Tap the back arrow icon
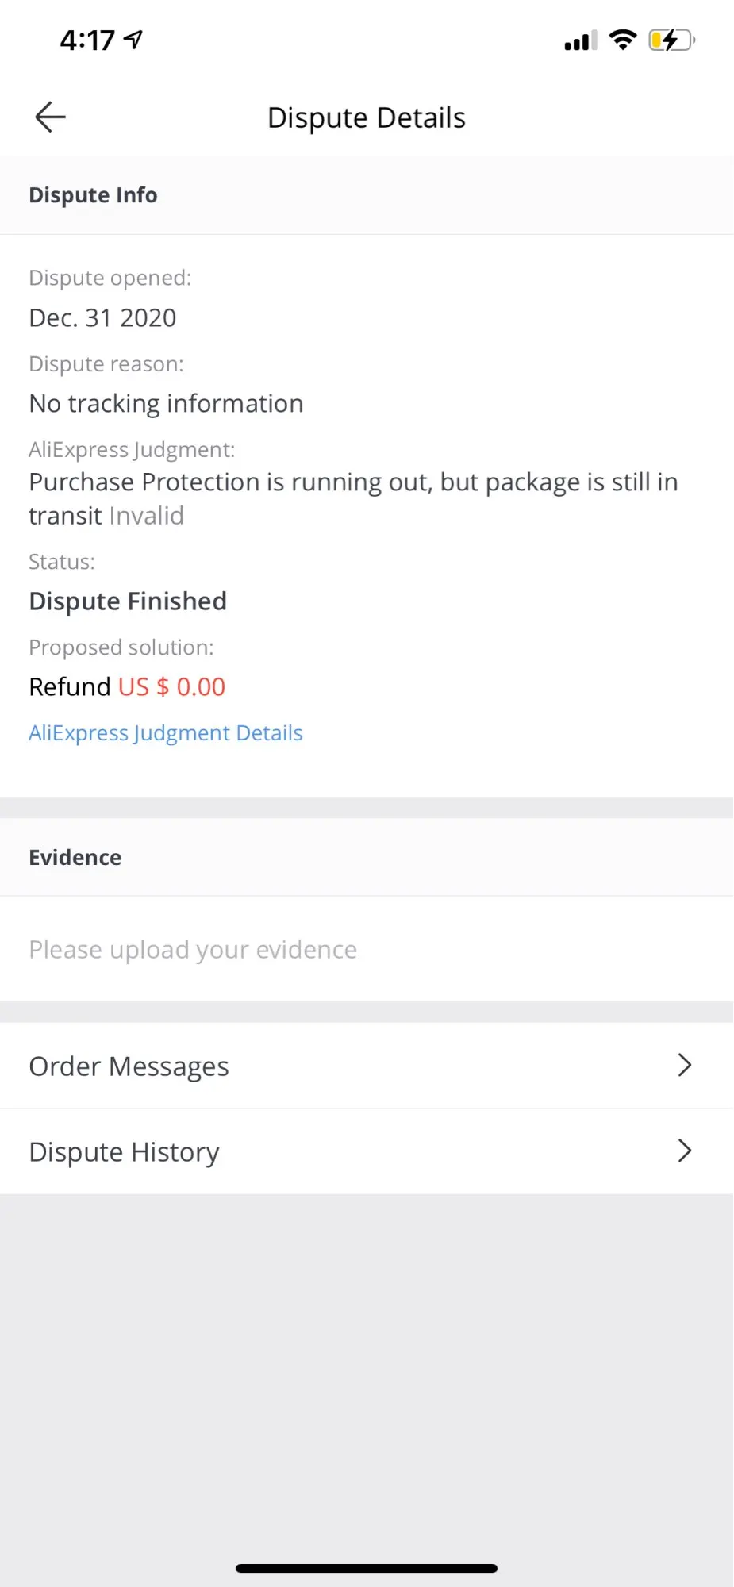Image resolution: width=734 pixels, height=1587 pixels. tap(50, 117)
